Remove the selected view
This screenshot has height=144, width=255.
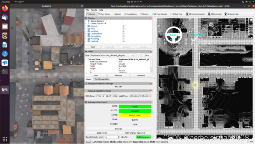point(118,75)
